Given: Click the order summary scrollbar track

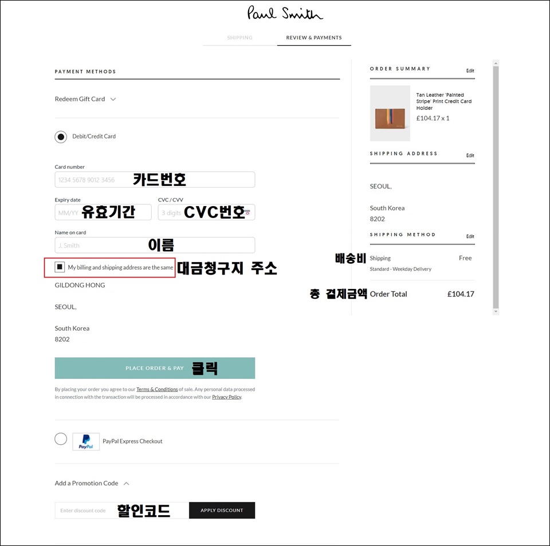Looking at the screenshot, I should click(496, 187).
